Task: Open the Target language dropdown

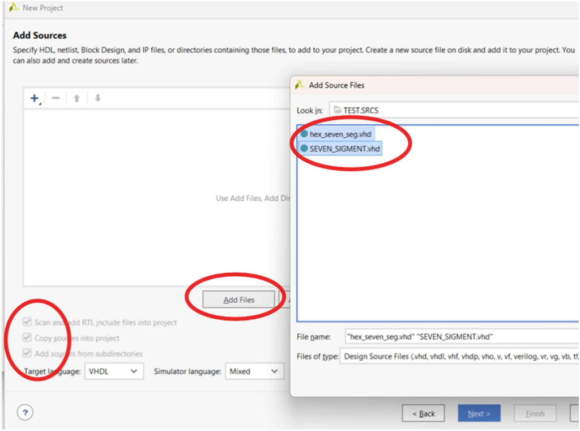Action: (113, 371)
